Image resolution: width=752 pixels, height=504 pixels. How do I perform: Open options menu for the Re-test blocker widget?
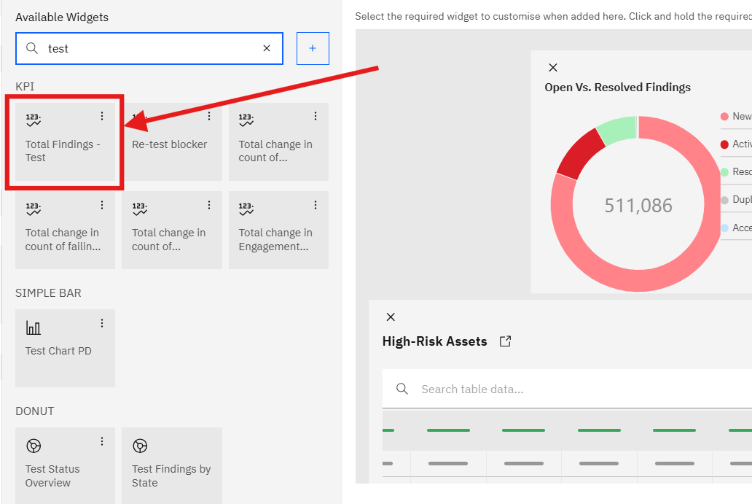[209, 116]
